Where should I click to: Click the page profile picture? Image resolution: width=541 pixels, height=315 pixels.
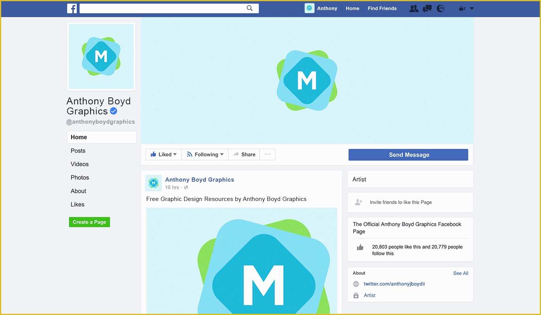coord(101,56)
